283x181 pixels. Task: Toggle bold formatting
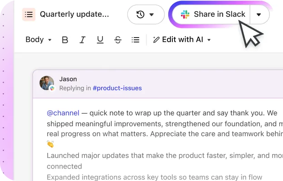(65, 40)
